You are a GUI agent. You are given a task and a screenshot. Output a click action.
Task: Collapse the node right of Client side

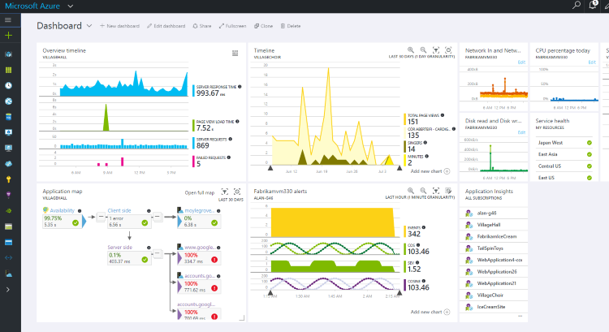(158, 217)
